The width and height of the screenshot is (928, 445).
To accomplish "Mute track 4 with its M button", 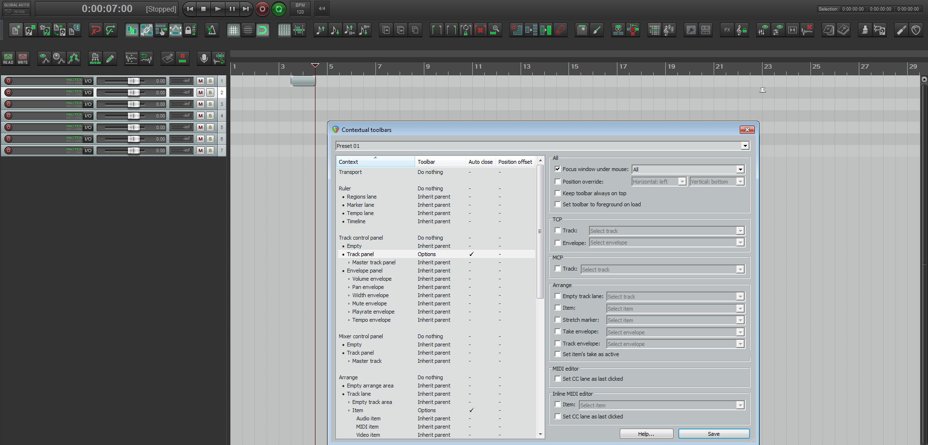I will 200,116.
